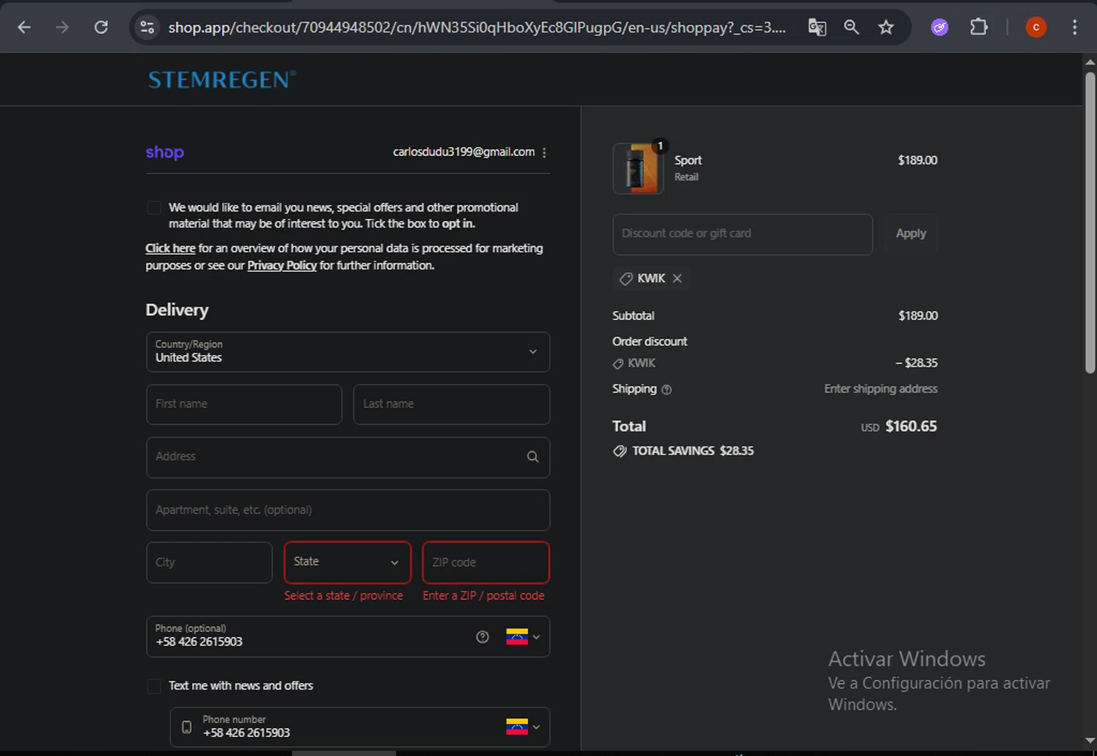This screenshot has width=1097, height=756.
Task: Click the 'Enter shipping address' text
Action: pyautogui.click(x=881, y=389)
